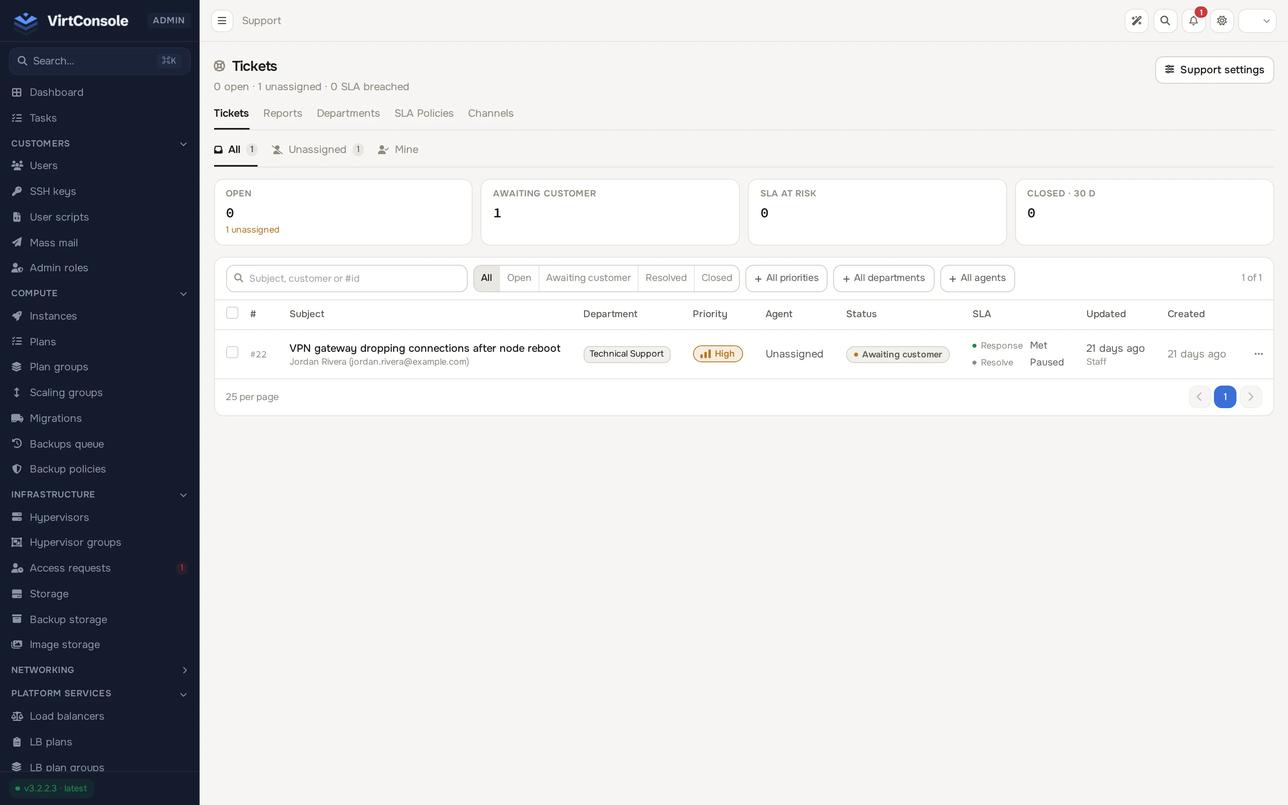Open Hypervisors in sidebar
Image resolution: width=1288 pixels, height=805 pixels.
tap(99, 517)
